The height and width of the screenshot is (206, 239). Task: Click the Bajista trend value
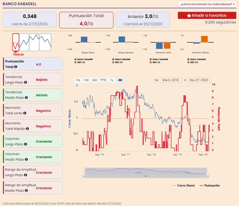(x=42, y=80)
